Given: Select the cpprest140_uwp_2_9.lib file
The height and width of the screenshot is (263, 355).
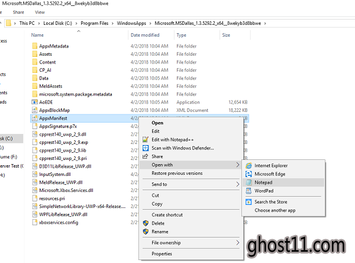Looking at the screenshot, I should (x=63, y=150).
